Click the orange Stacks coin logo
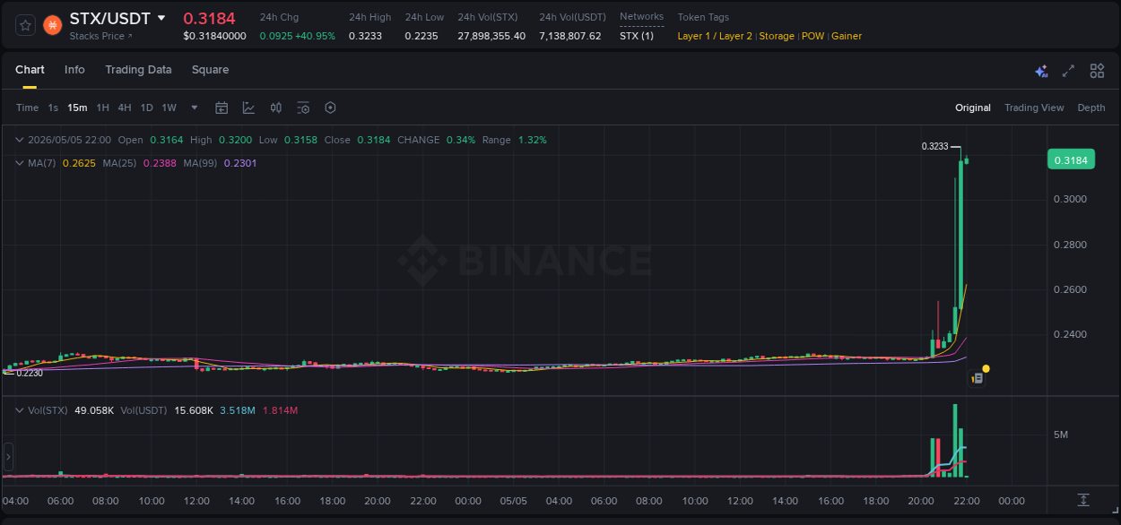The image size is (1121, 525). click(x=53, y=25)
